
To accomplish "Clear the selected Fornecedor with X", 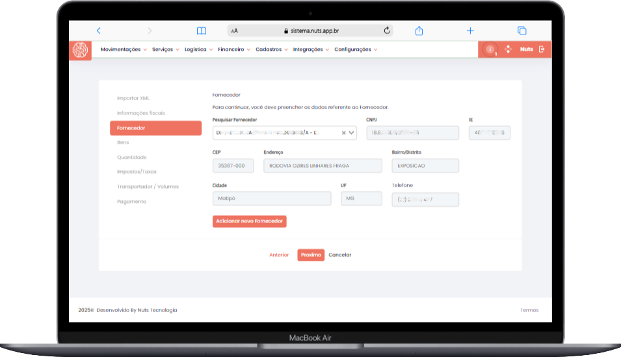I will point(344,133).
